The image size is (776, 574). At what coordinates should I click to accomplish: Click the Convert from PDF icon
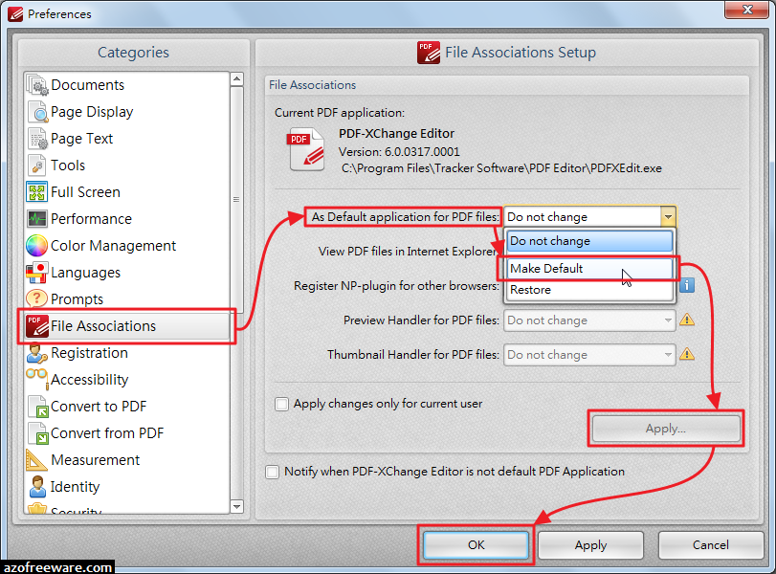(37, 433)
